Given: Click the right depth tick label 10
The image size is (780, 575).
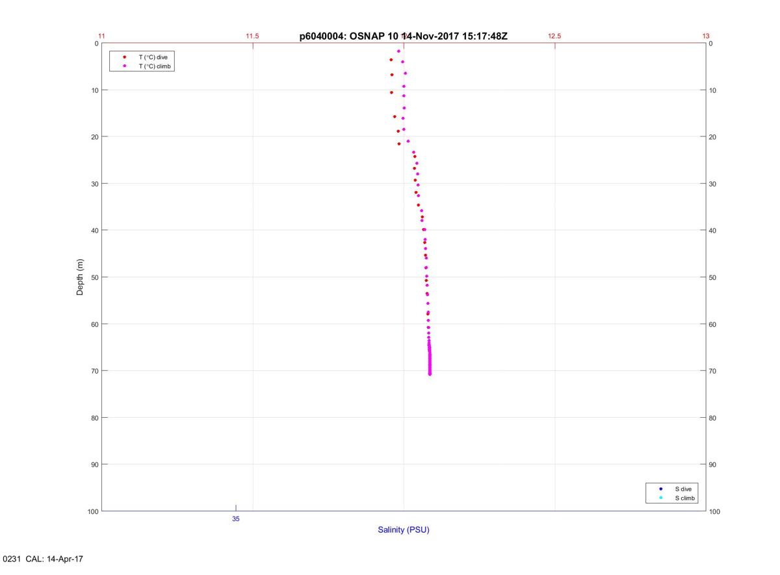Looking at the screenshot, I should point(713,90).
